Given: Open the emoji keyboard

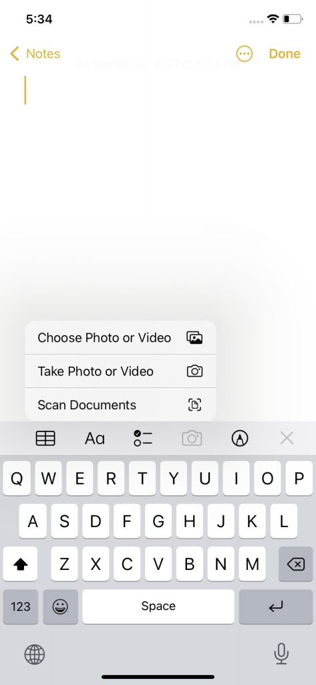Looking at the screenshot, I should [61, 607].
